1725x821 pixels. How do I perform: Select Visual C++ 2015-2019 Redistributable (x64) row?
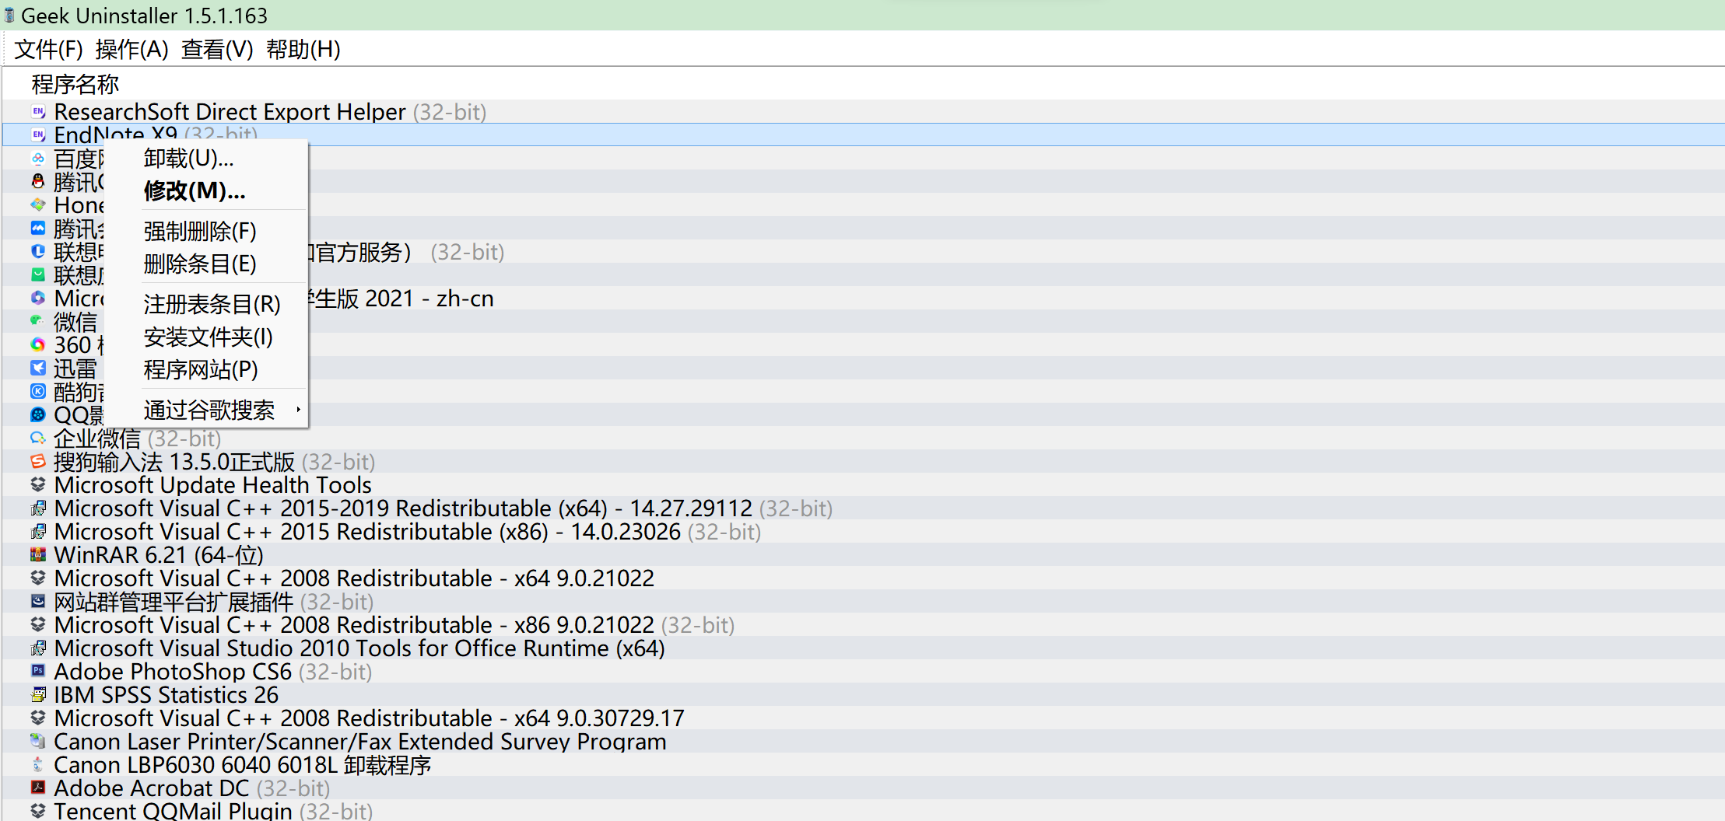[864, 508]
